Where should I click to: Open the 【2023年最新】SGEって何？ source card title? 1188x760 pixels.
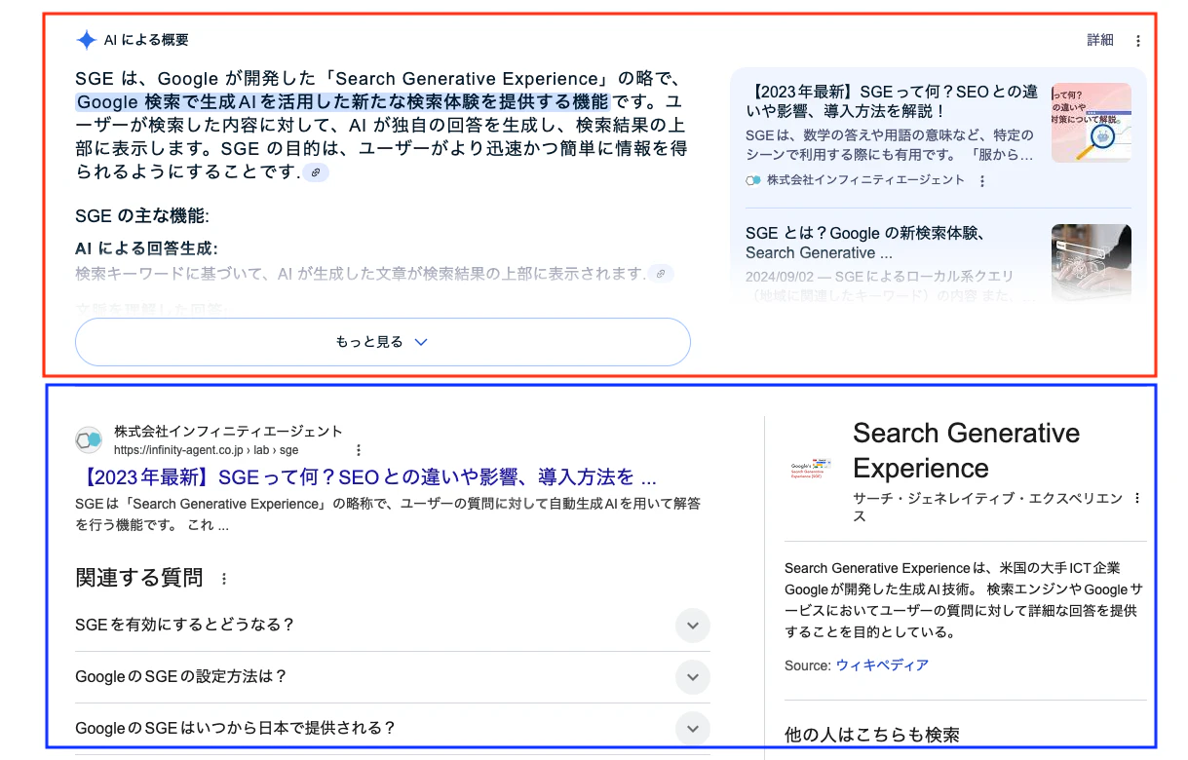pos(892,101)
